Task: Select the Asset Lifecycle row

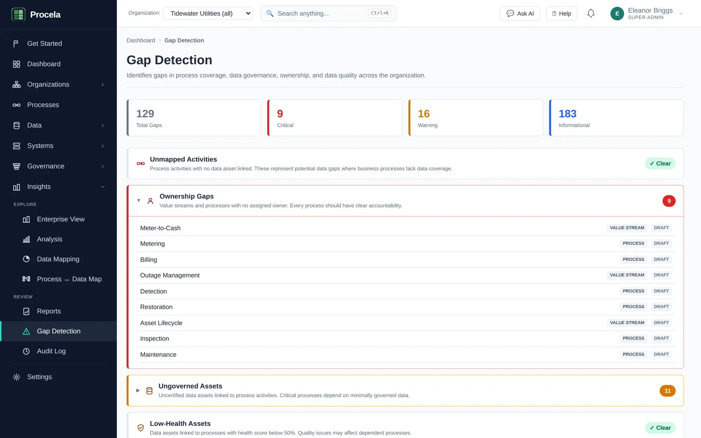Action: 406,323
